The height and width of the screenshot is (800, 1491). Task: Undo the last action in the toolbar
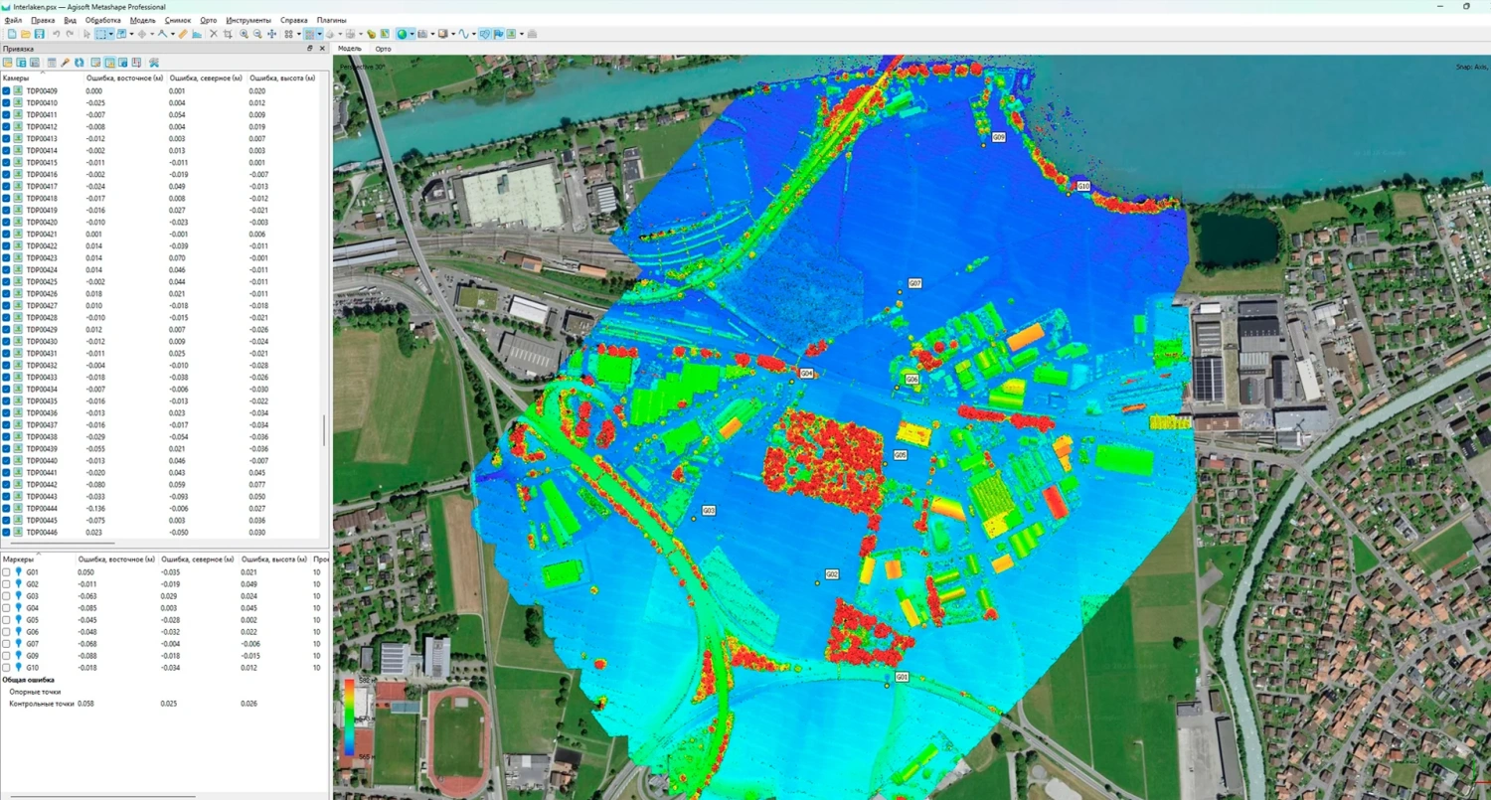click(x=56, y=34)
